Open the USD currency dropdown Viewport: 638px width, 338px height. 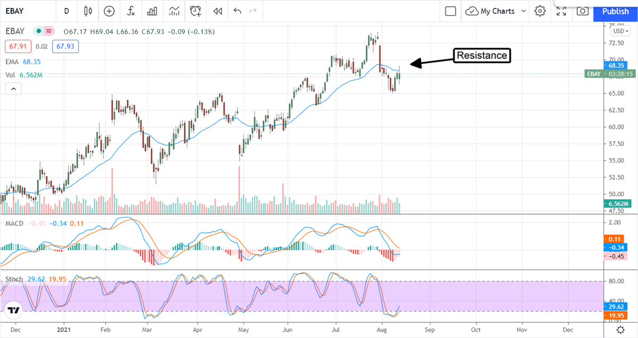tap(620, 30)
